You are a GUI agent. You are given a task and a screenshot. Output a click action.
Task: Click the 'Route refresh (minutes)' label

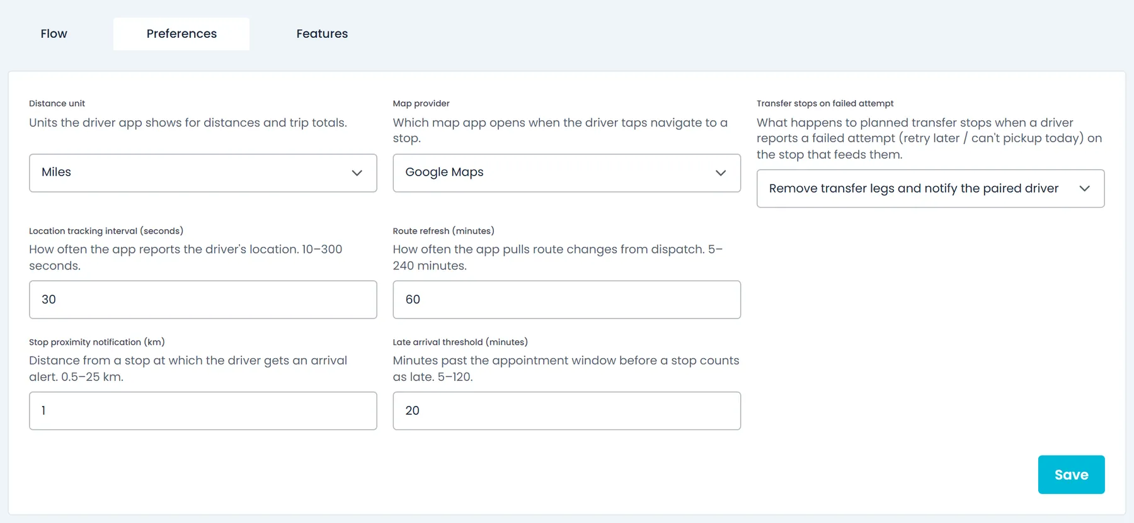point(444,231)
